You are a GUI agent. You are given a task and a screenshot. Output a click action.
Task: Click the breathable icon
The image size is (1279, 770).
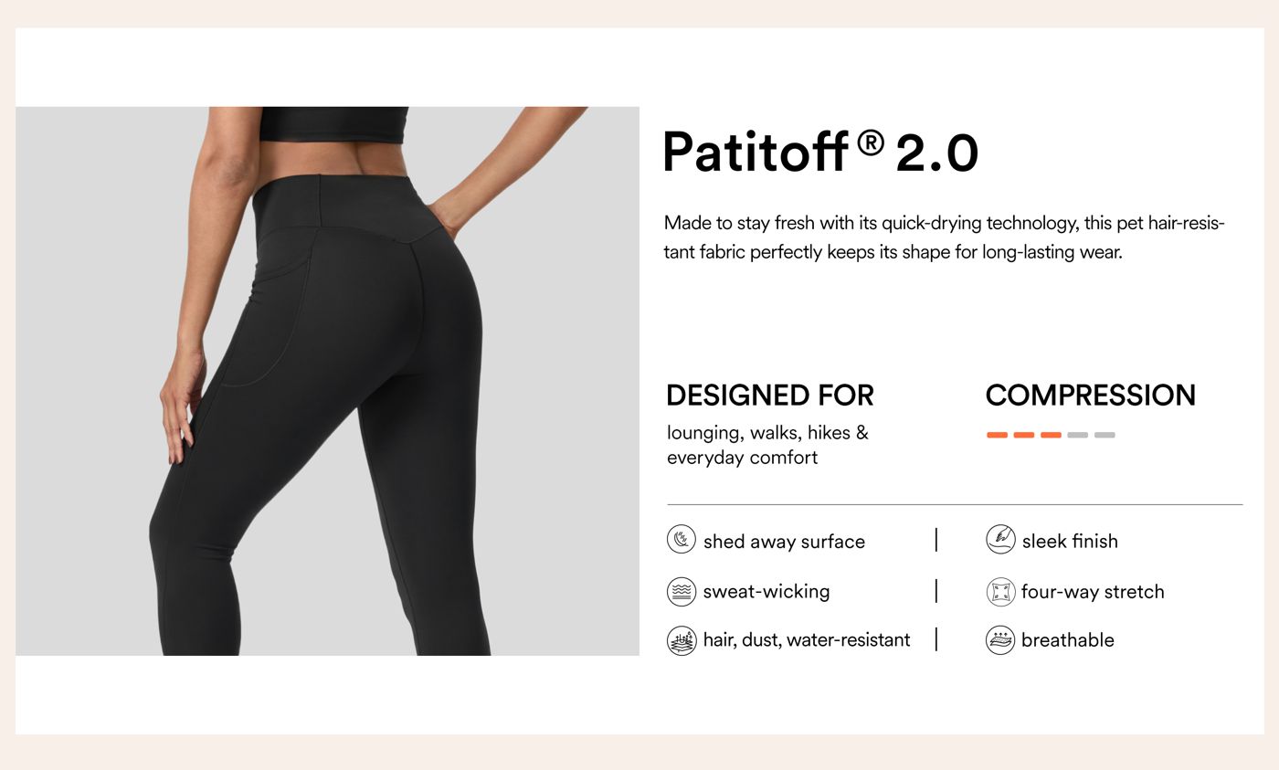coord(1000,640)
